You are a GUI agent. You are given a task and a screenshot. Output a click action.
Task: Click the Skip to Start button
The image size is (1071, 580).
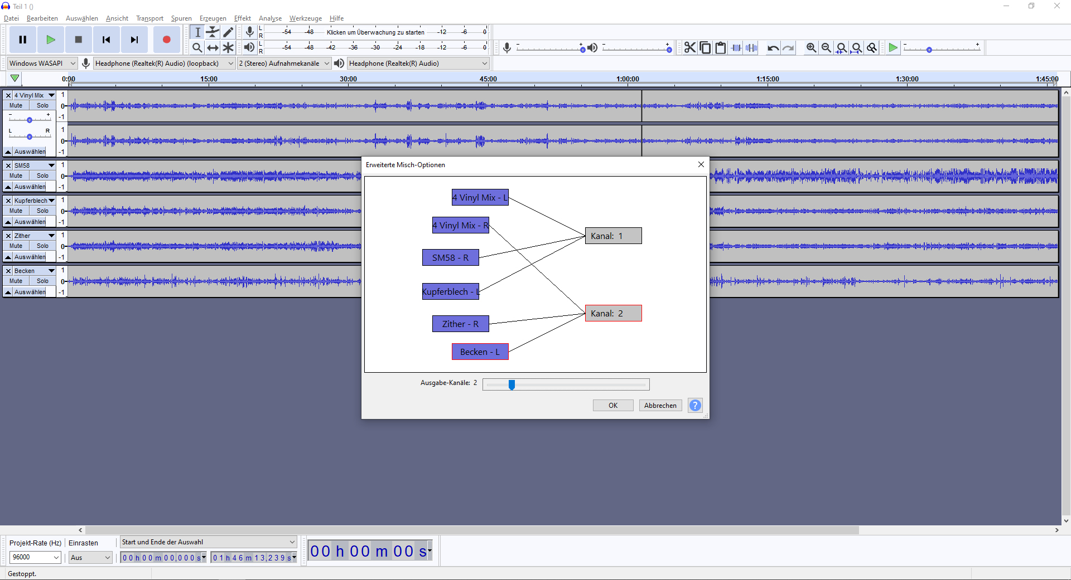106,40
